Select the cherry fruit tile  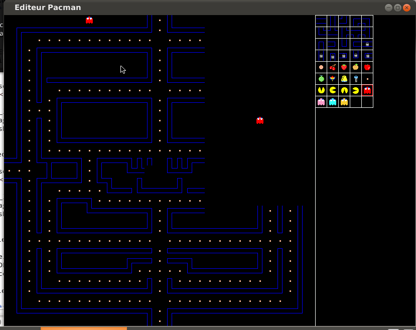point(333,67)
